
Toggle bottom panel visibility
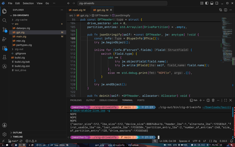(x=212, y=3)
